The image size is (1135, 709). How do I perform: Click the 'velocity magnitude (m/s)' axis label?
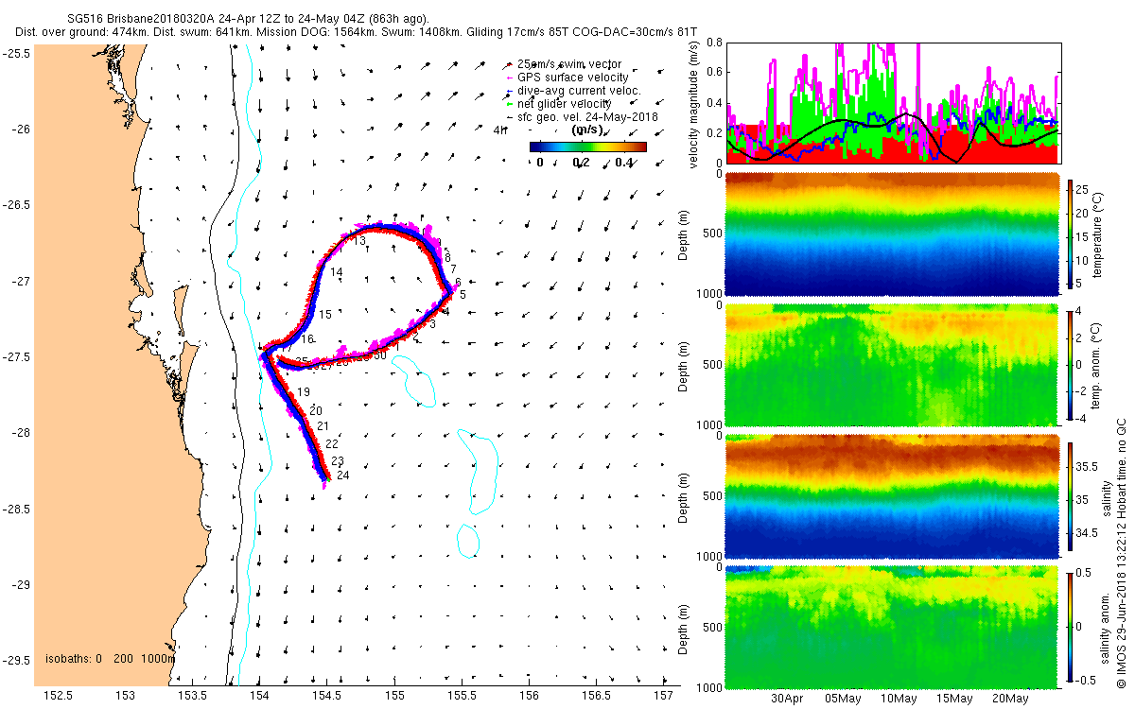click(694, 103)
